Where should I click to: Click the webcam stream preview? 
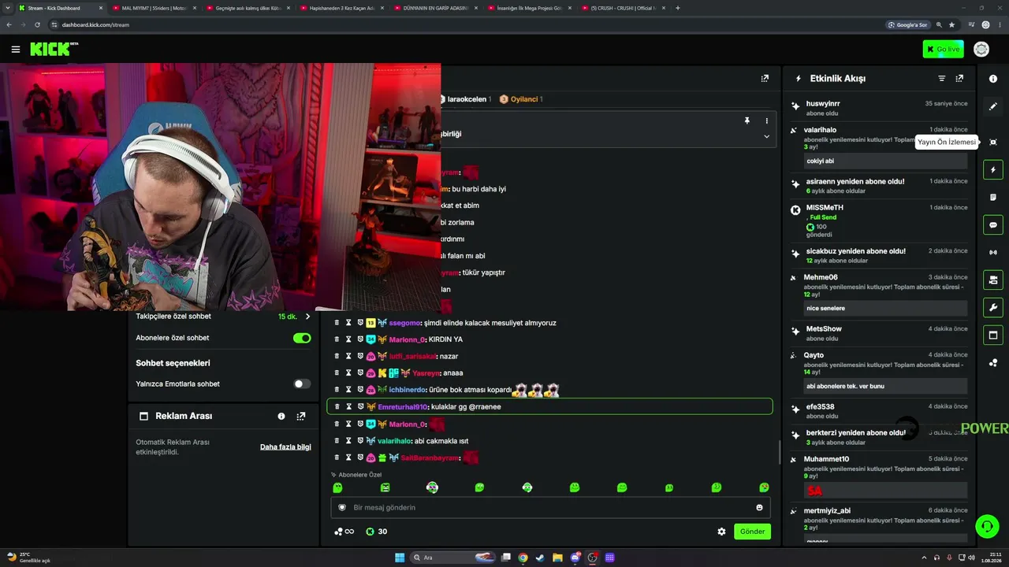[221, 187]
